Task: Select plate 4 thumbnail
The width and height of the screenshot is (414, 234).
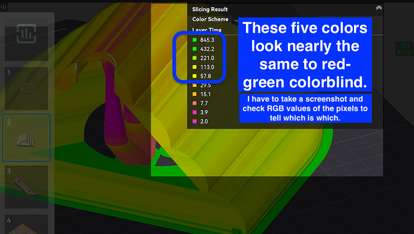Action: click(x=26, y=224)
